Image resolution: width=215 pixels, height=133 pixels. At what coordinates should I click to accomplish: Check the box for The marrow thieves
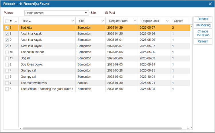tap(7, 83)
